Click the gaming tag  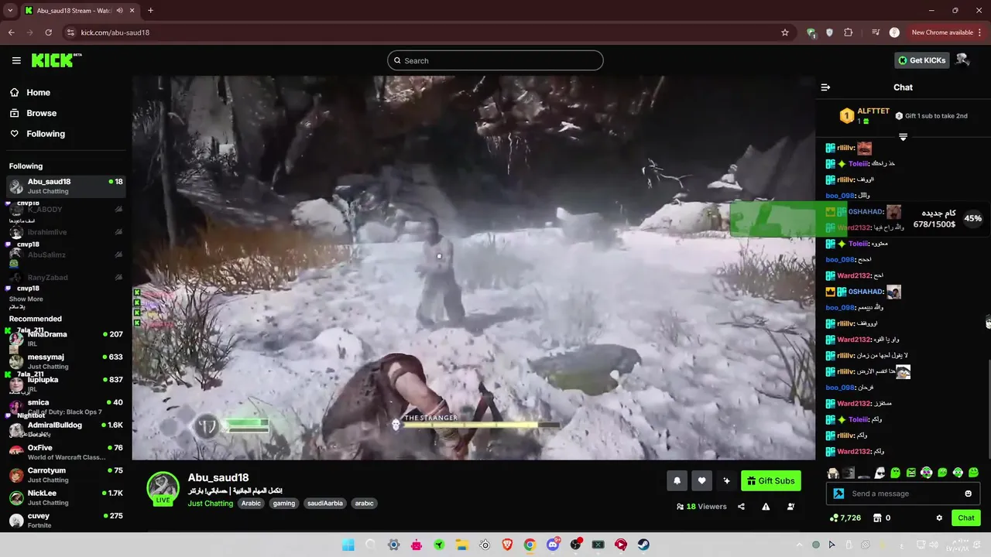click(x=284, y=504)
